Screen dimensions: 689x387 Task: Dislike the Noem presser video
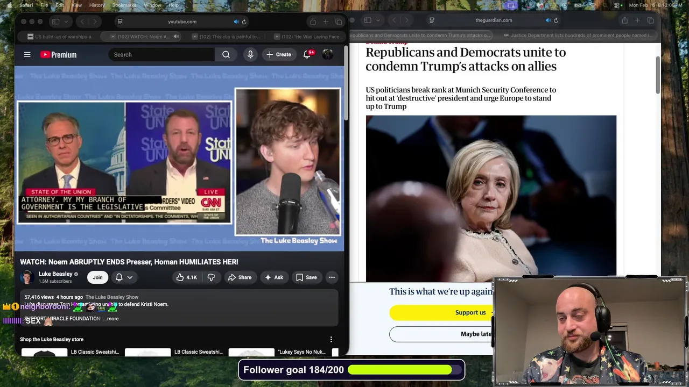click(211, 277)
